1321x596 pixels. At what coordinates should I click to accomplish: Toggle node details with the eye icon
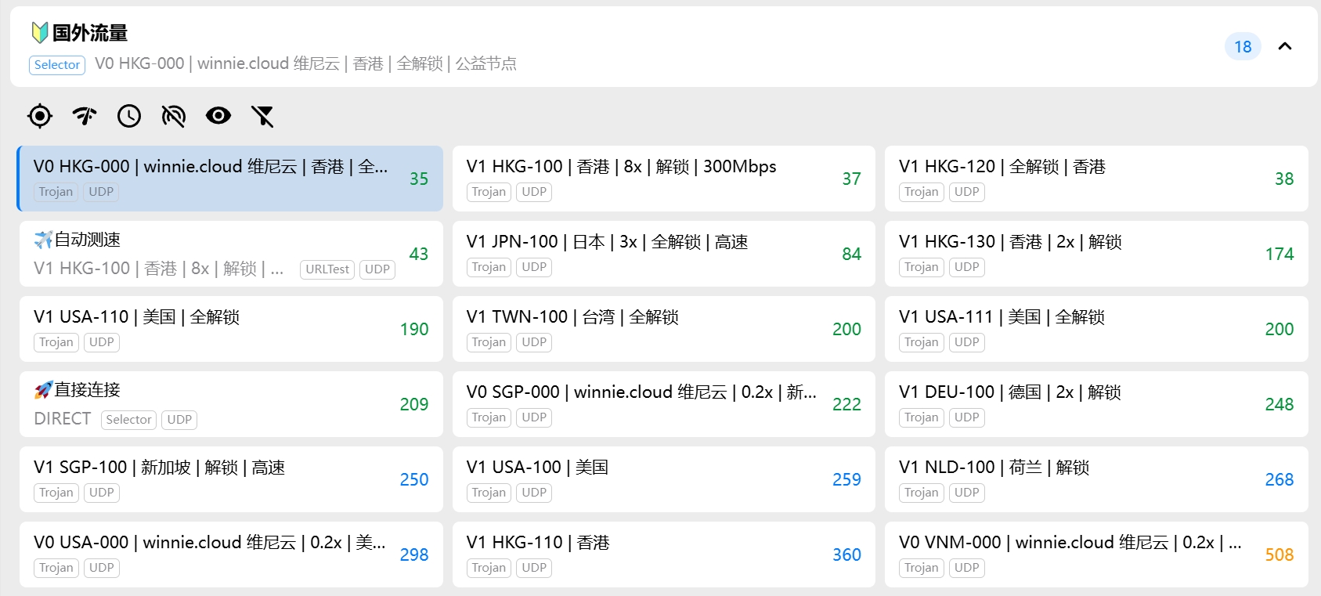coord(218,116)
